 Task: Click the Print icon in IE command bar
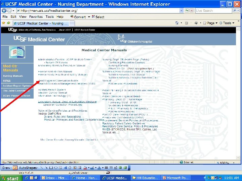click(196, 23)
